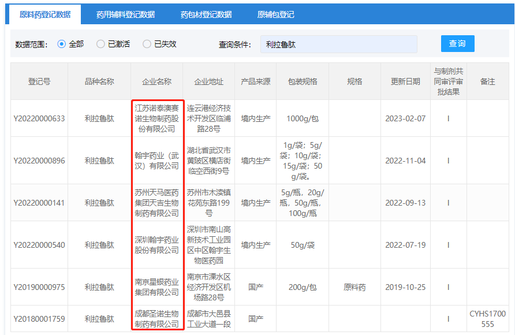Click the 备注 column header

tap(488, 81)
